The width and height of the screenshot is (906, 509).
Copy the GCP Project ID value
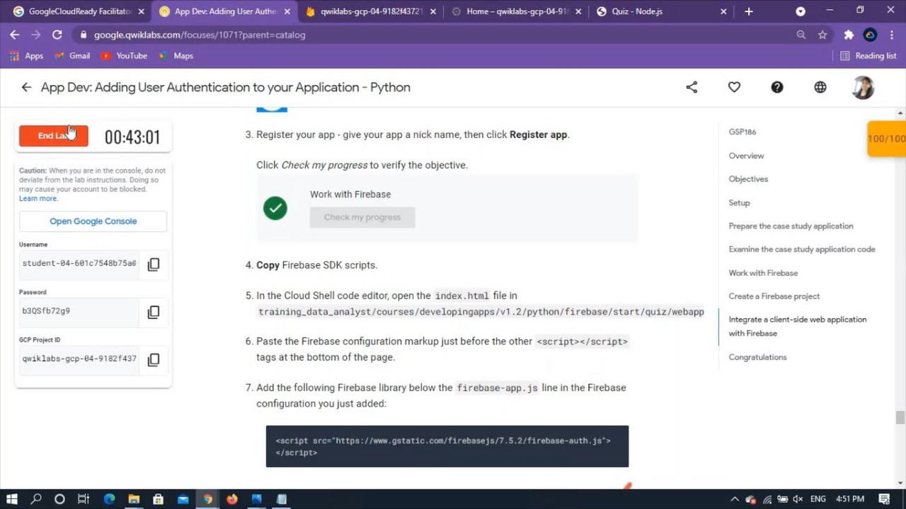(154, 360)
